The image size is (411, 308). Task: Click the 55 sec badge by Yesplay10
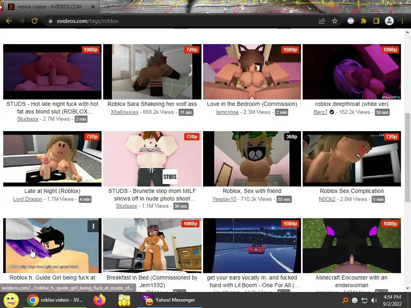[x=284, y=199]
